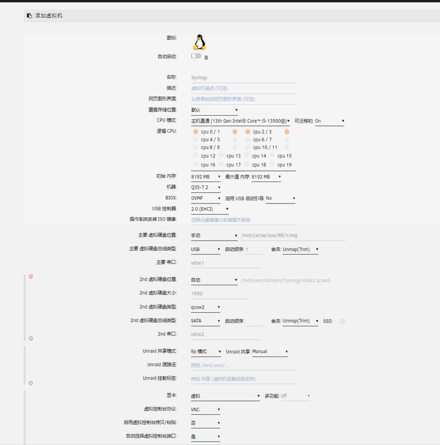Open the 主要 虚拟硬盘总线类型 dropdown showing USB
The width and height of the screenshot is (440, 445).
tap(206, 249)
